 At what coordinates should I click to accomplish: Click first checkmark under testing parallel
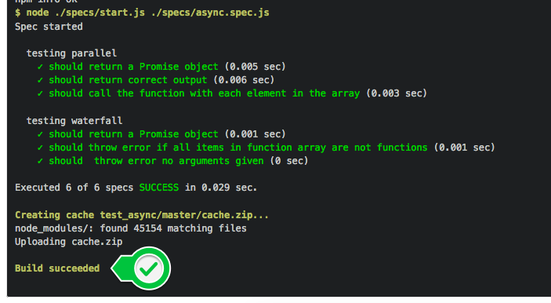pyautogui.click(x=40, y=67)
